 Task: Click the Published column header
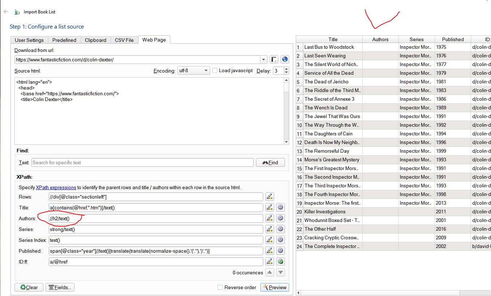pyautogui.click(x=453, y=39)
